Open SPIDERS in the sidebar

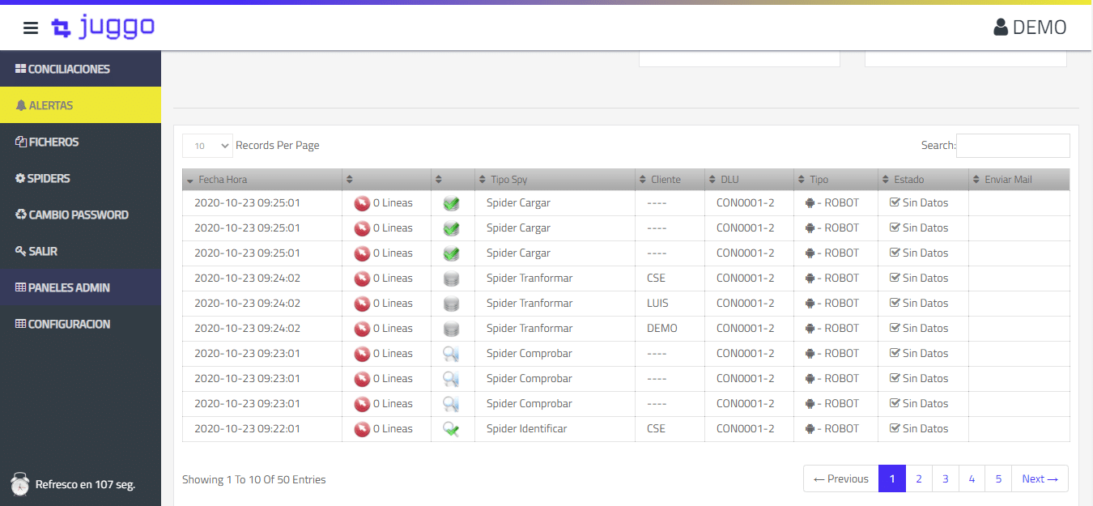click(80, 178)
